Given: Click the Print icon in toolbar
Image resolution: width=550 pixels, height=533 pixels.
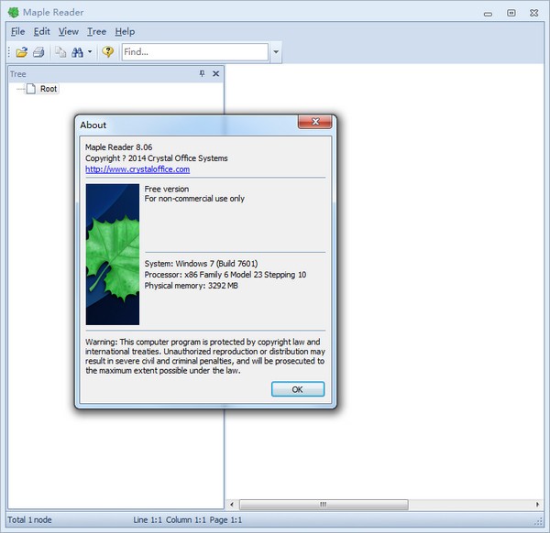Looking at the screenshot, I should 38,52.
